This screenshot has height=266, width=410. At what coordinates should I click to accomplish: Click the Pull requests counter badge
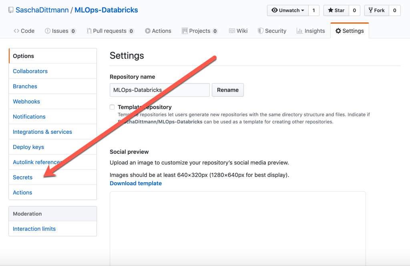pyautogui.click(x=131, y=31)
